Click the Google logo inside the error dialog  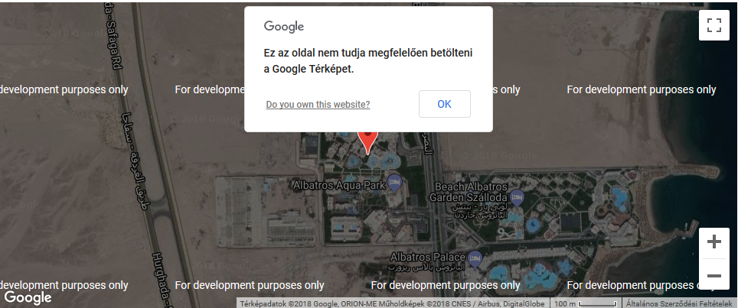point(284,26)
